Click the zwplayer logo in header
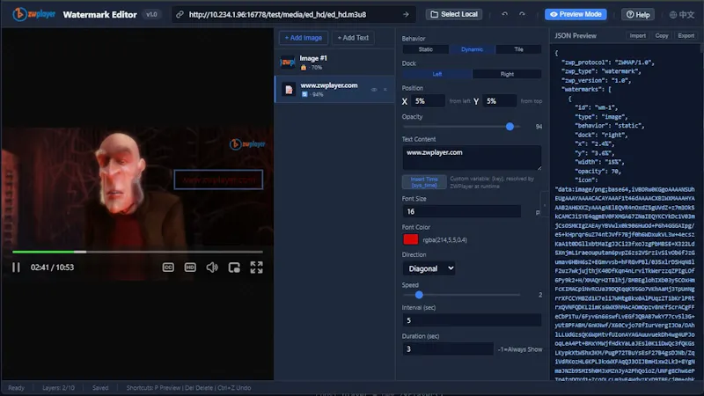The height and width of the screenshot is (396, 704). click(x=34, y=14)
